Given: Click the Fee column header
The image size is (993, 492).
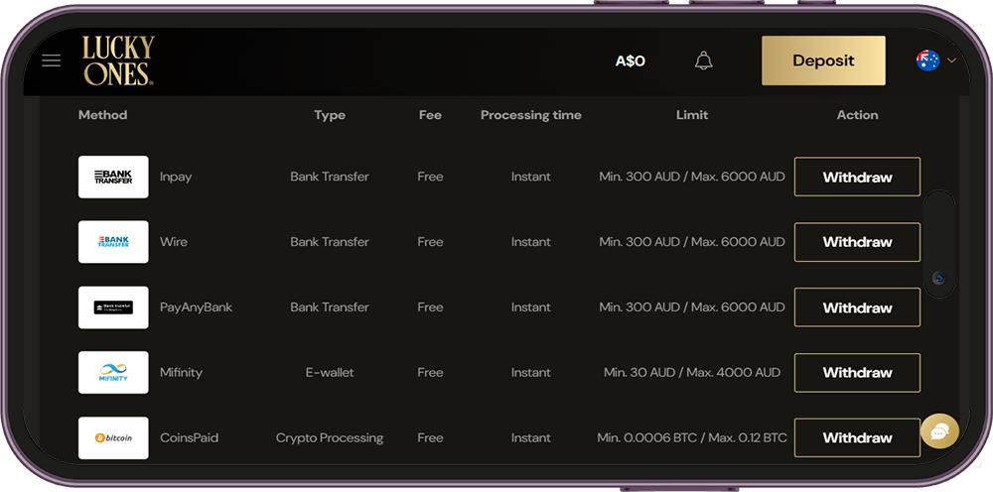Looking at the screenshot, I should tap(430, 115).
